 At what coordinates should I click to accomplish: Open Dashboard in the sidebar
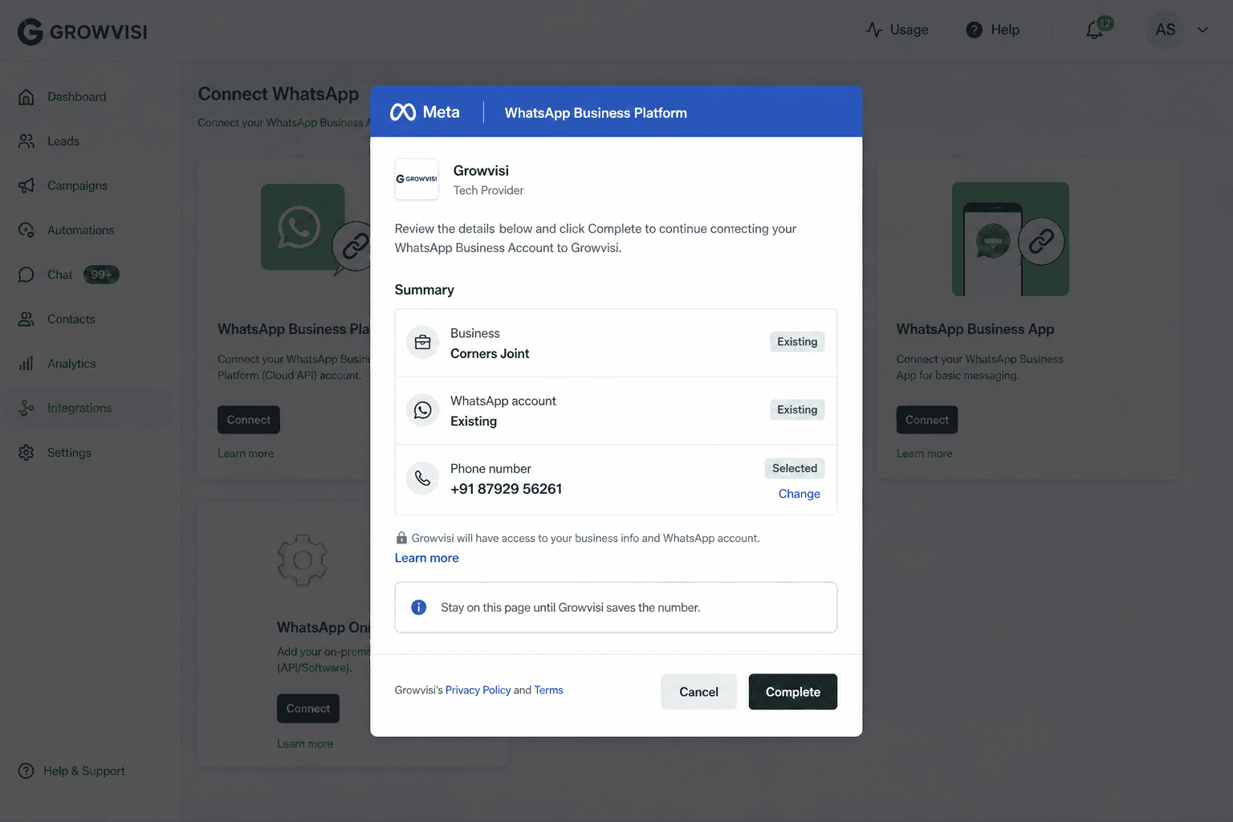76,97
